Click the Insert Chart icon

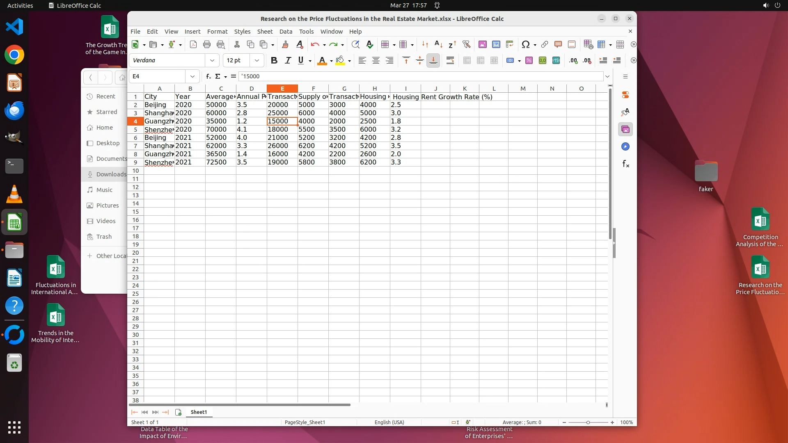click(x=496, y=44)
